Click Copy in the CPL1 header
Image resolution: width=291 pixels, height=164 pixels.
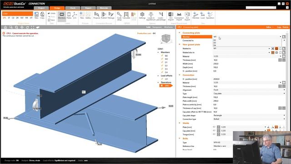click(279, 27)
